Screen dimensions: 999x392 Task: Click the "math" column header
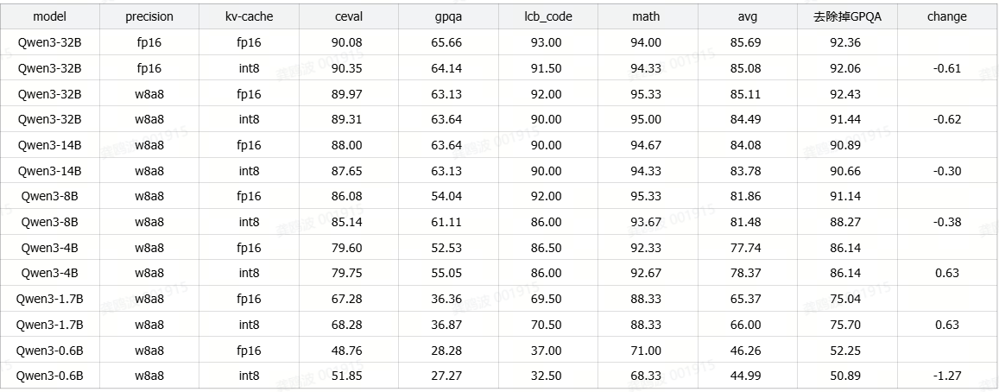[646, 16]
